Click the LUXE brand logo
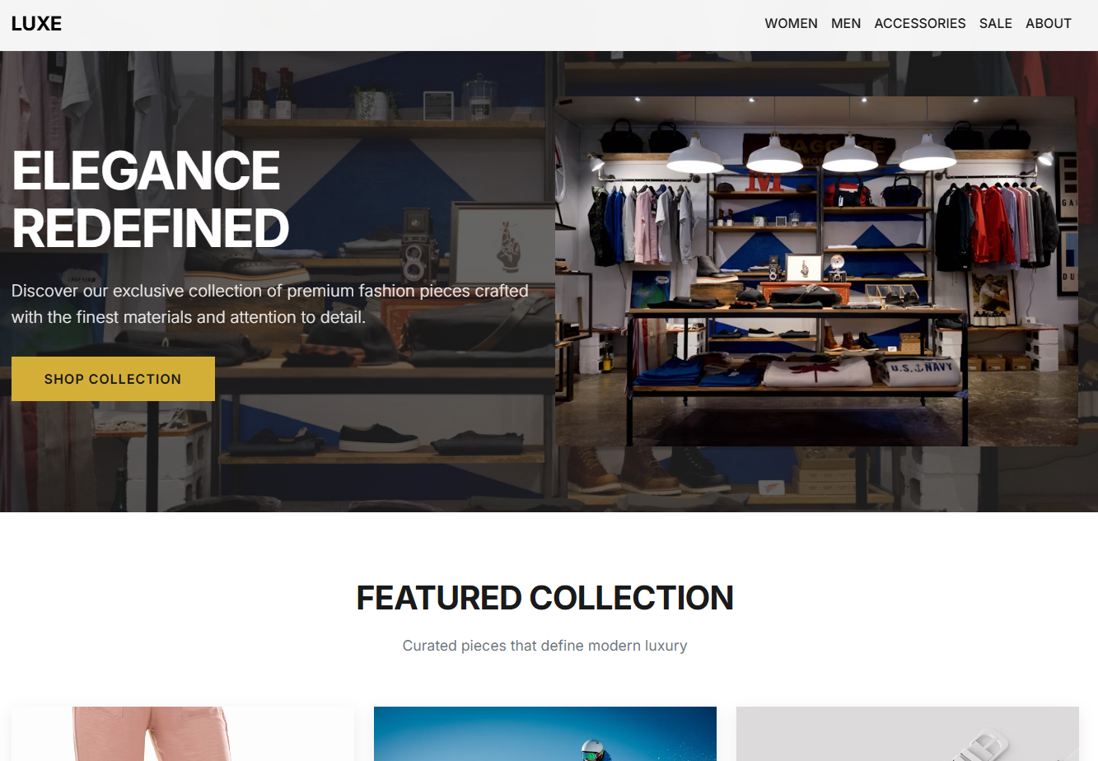Screen dimensions: 1098x761 (x=36, y=24)
